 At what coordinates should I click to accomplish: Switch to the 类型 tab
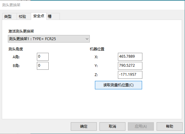[x=8, y=17]
